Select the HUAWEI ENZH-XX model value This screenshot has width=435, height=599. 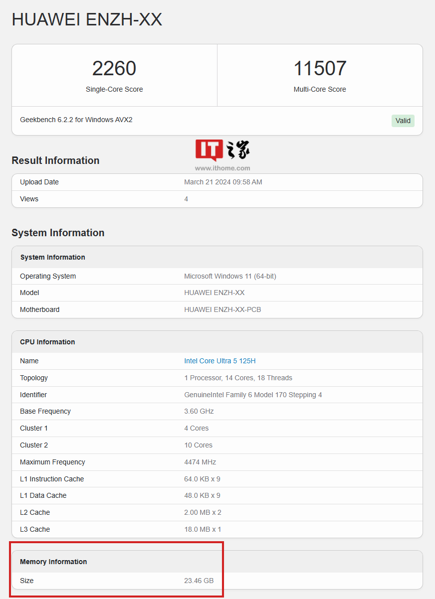[x=215, y=293]
